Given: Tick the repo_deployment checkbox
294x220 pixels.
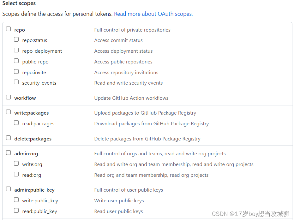Looking at the screenshot, I should pyautogui.click(x=16, y=50).
